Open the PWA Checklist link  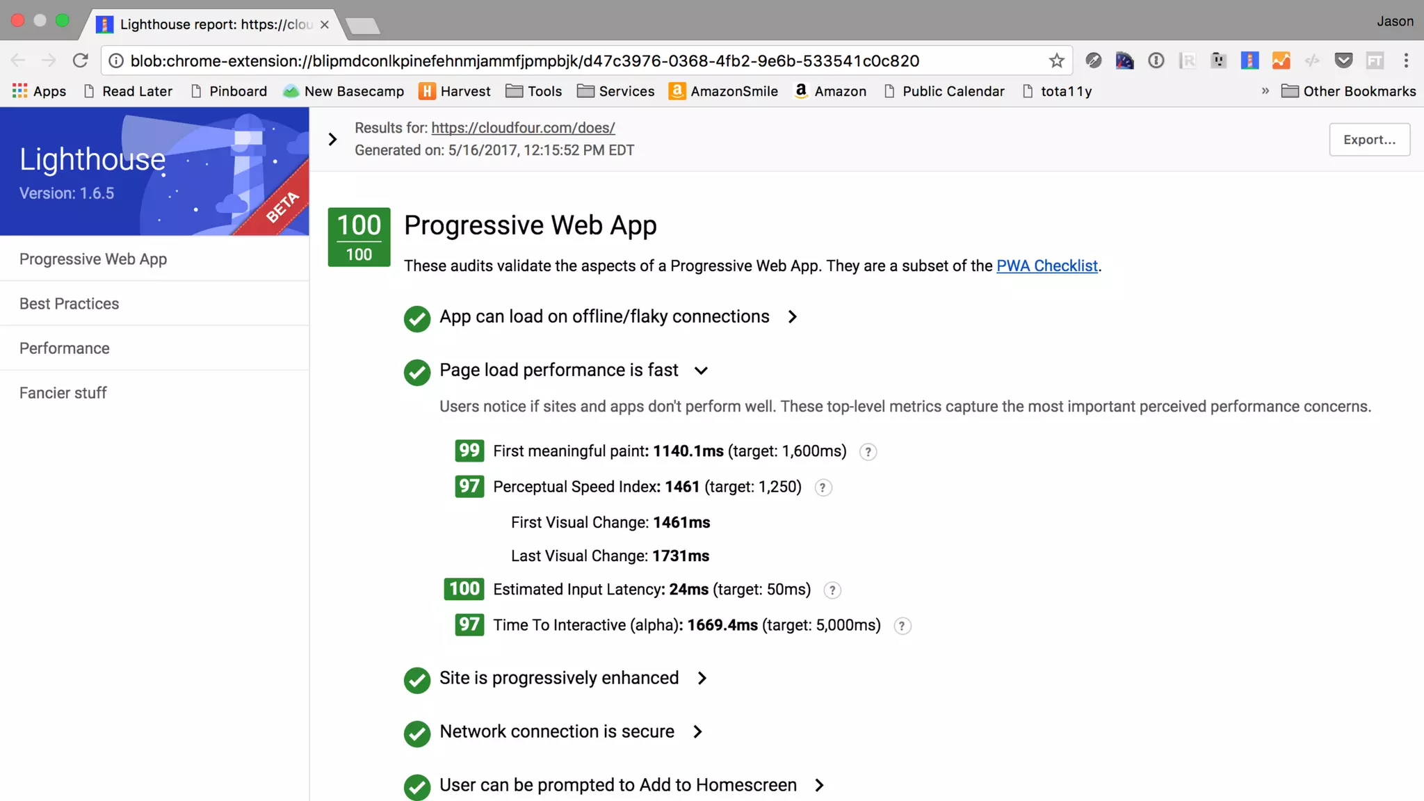click(x=1046, y=266)
